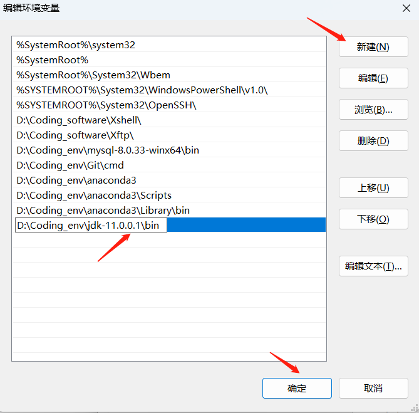The width and height of the screenshot is (419, 413).
Task: Select the mysql-8.0.33-winx64\bin entry
Action: [x=169, y=150]
